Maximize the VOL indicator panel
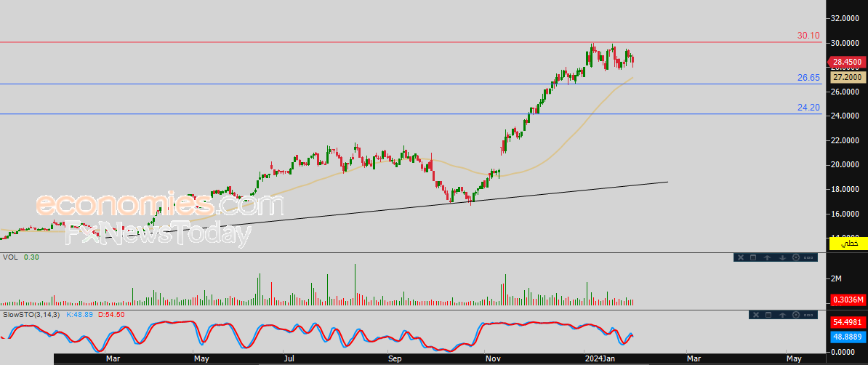 pos(753,257)
